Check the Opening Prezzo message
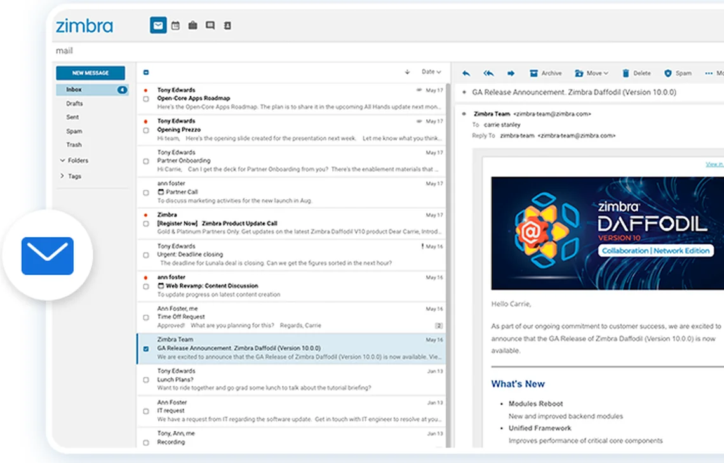 pos(146,131)
